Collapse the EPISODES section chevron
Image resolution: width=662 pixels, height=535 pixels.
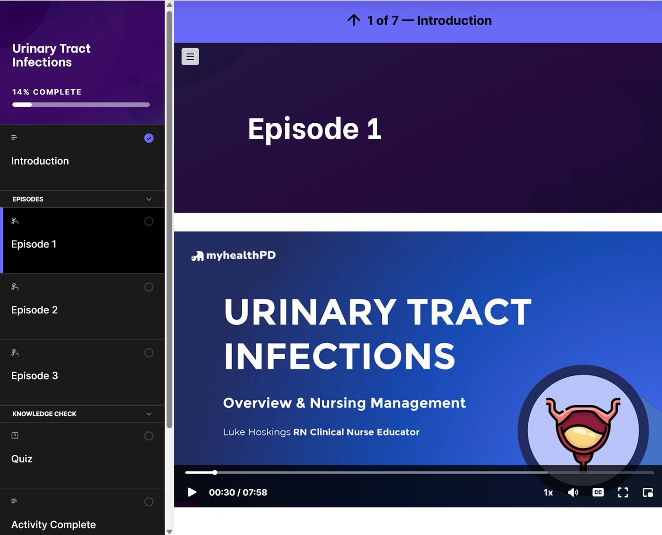pyautogui.click(x=149, y=199)
